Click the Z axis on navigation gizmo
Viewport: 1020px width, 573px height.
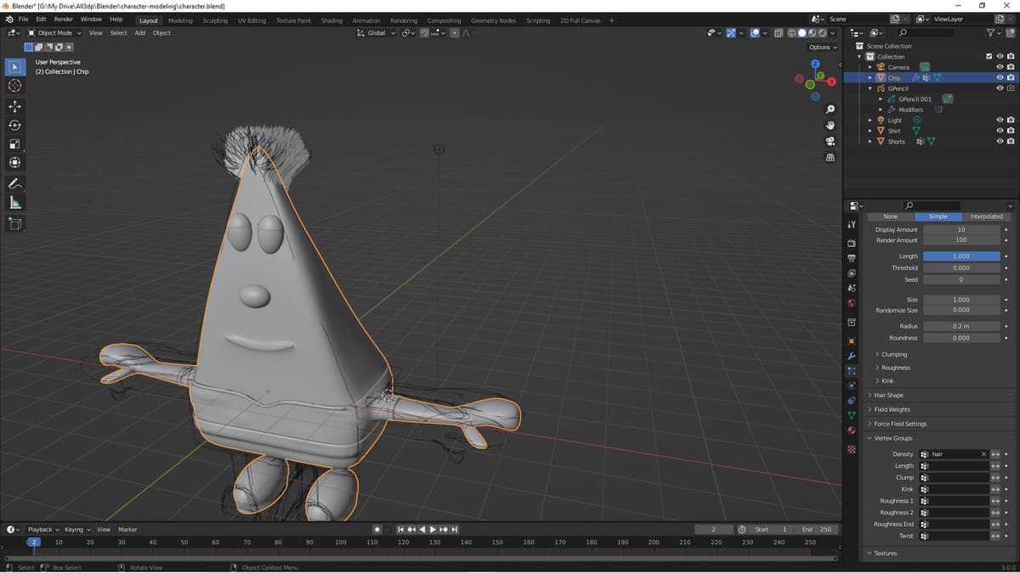pyautogui.click(x=815, y=64)
